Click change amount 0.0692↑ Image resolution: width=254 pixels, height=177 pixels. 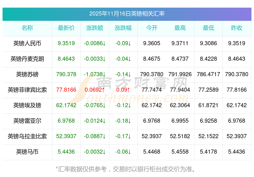[95, 90]
